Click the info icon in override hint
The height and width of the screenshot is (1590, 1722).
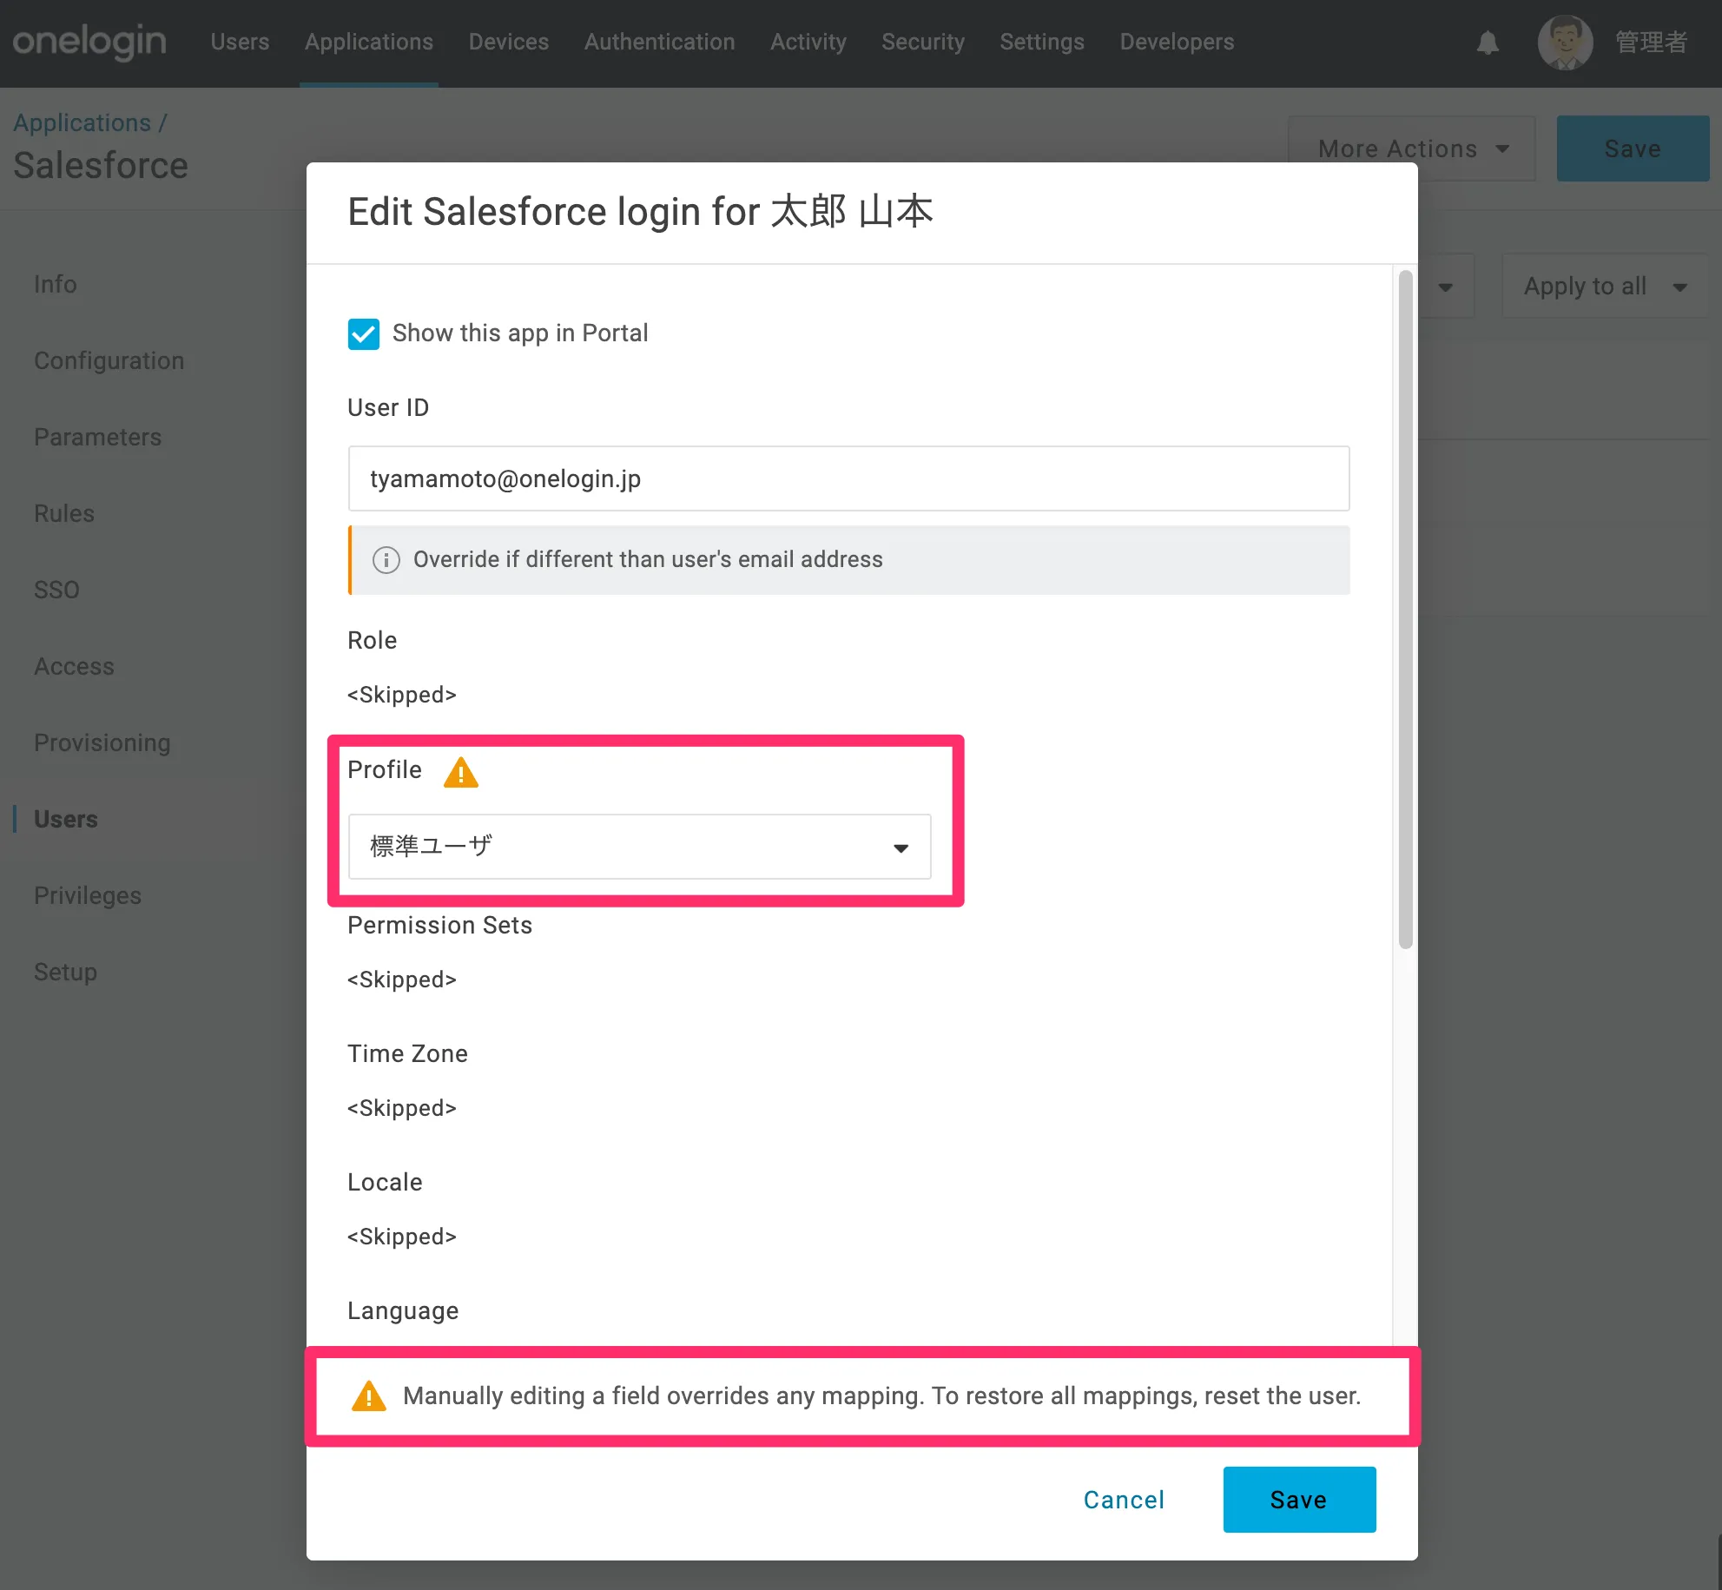coord(386,560)
